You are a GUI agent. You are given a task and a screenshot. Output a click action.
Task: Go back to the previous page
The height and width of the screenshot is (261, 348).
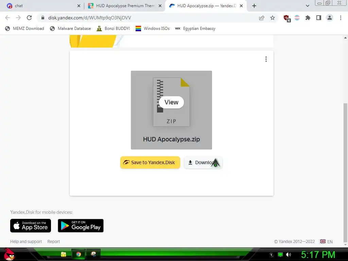[7, 18]
